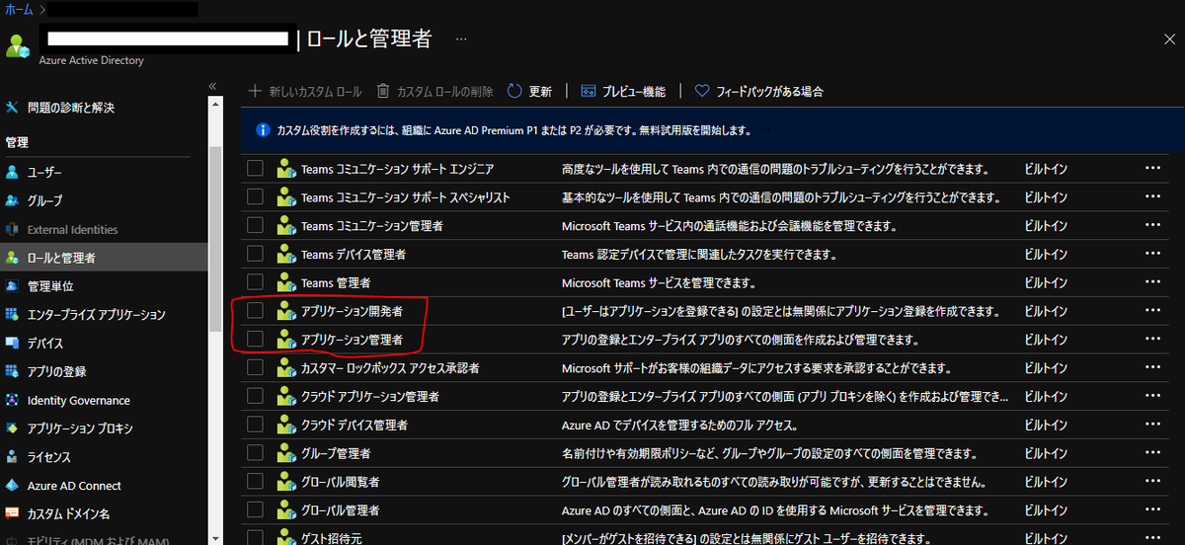This screenshot has height=545, width=1185.
Task: Click the 管理単位 icon in sidebar
Action: coord(12,286)
